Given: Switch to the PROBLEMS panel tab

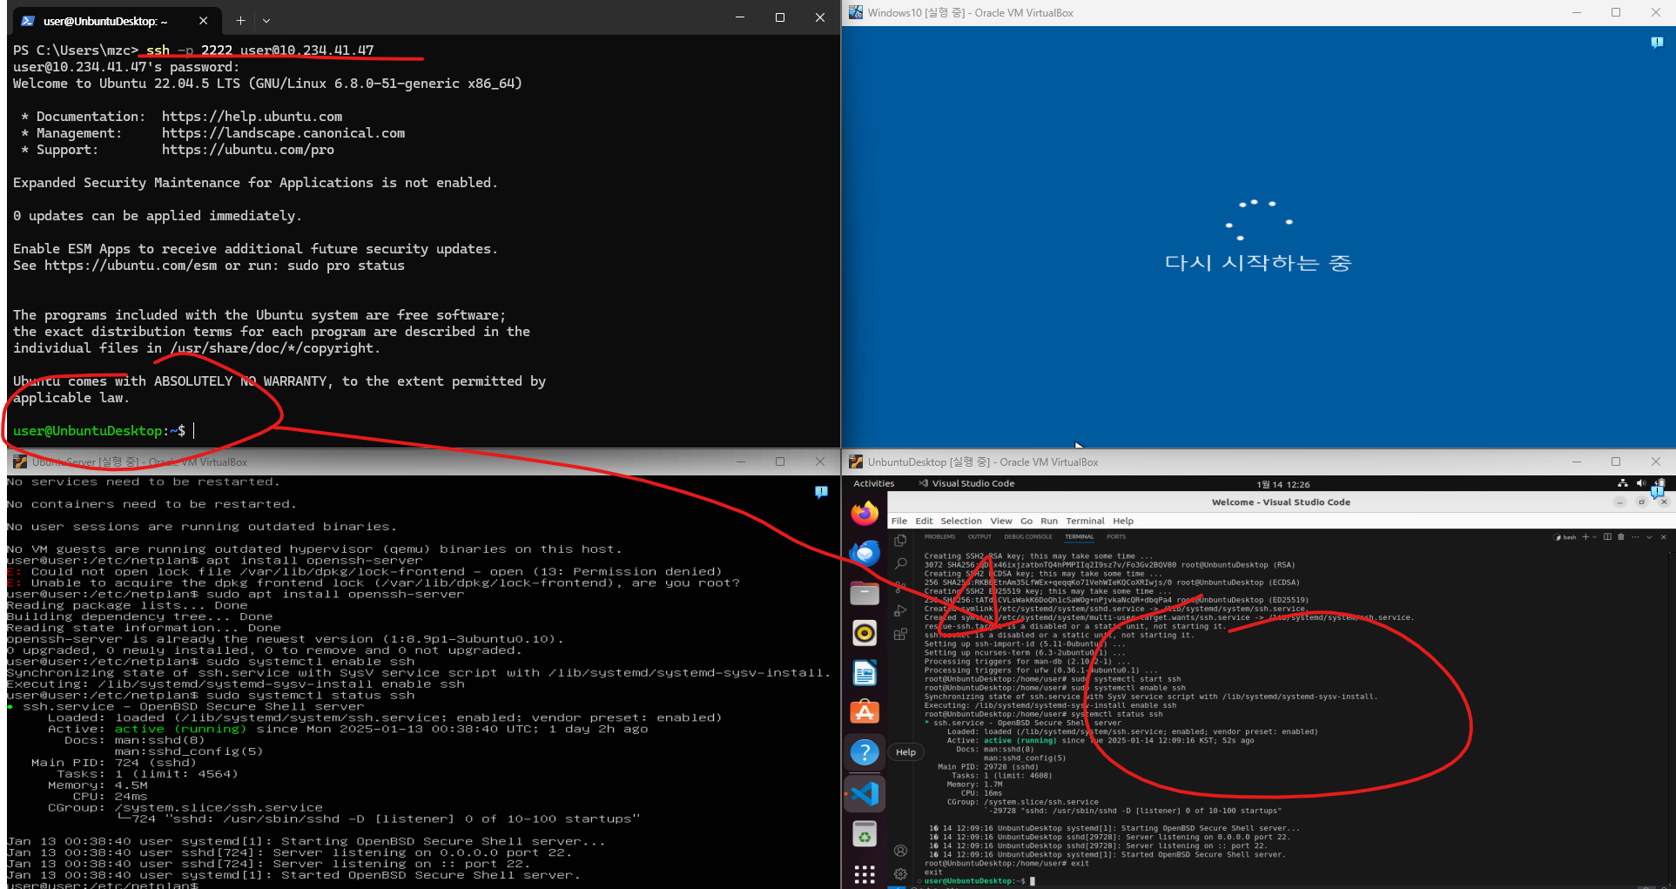Looking at the screenshot, I should click(939, 537).
